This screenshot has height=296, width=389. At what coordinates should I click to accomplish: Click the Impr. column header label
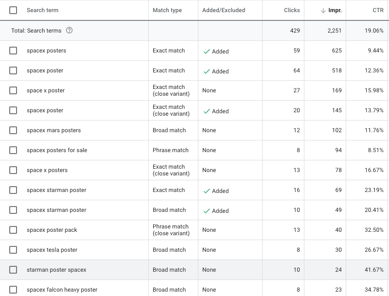[x=335, y=10]
